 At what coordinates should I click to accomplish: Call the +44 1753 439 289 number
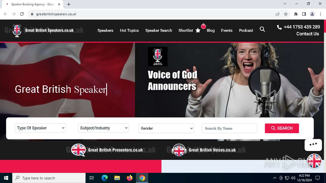[x=302, y=27]
